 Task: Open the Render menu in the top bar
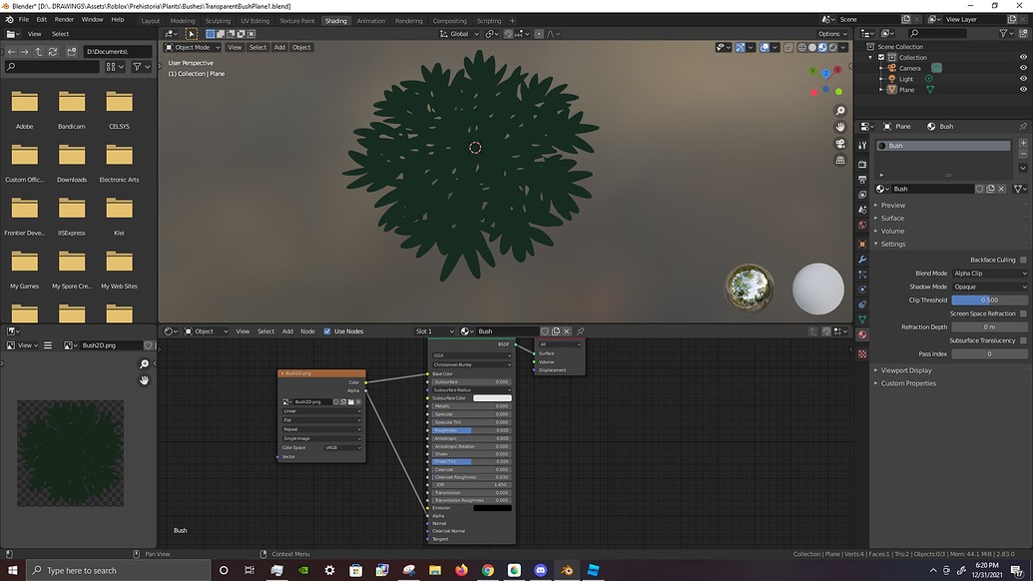pos(66,17)
